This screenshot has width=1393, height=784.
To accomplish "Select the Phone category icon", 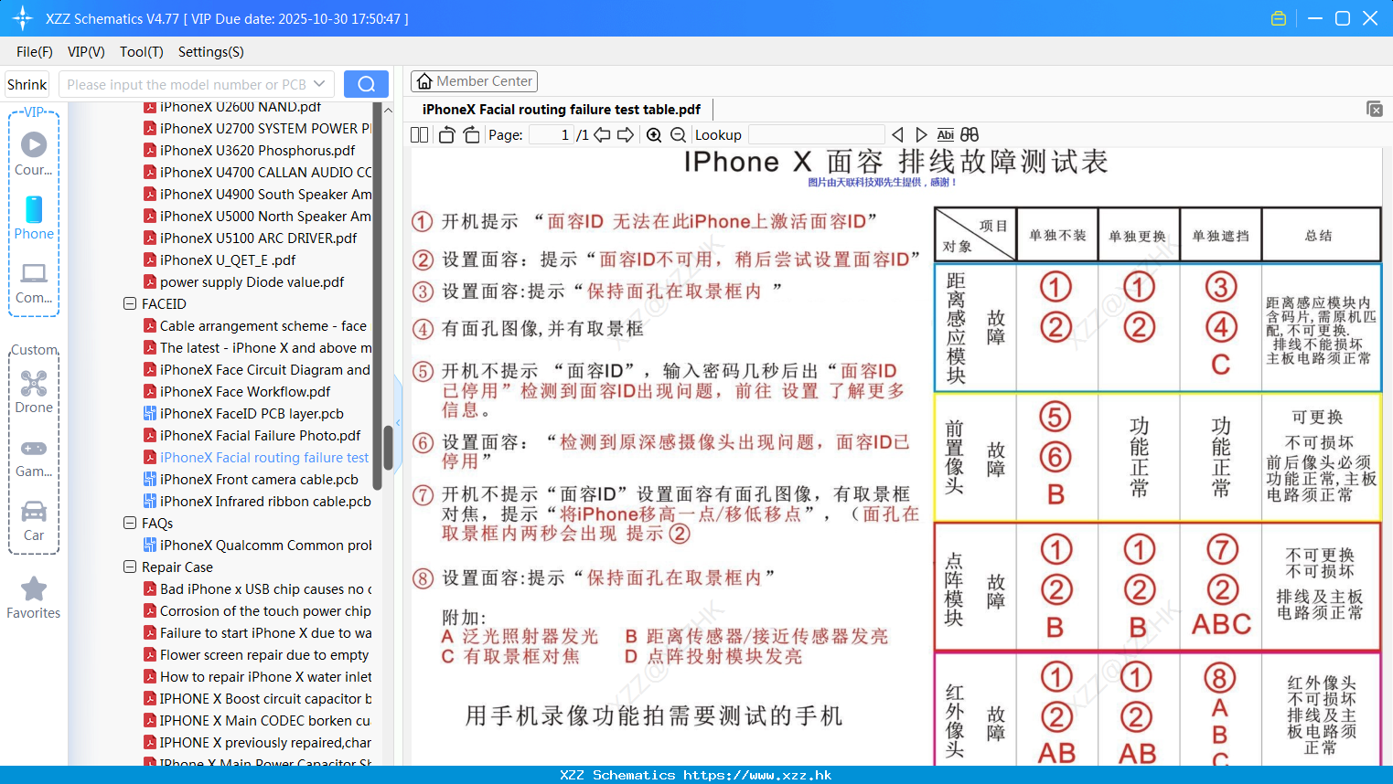I will [x=34, y=217].
